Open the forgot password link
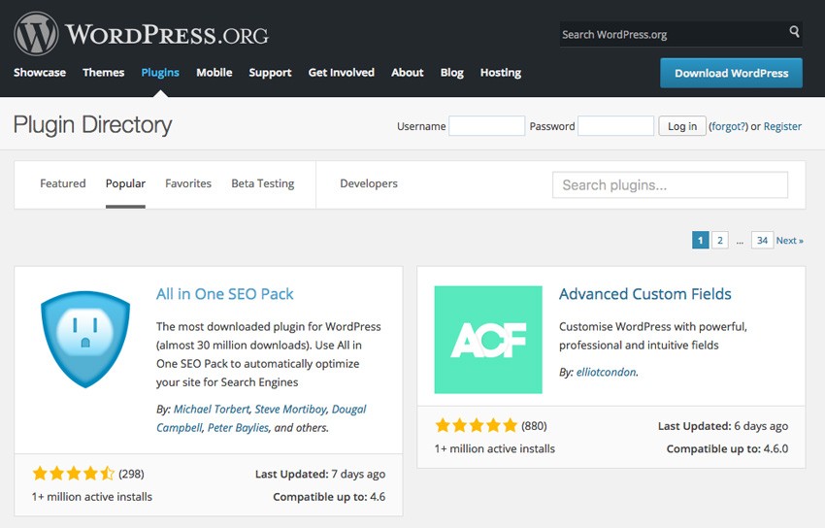825x528 pixels. pos(728,126)
